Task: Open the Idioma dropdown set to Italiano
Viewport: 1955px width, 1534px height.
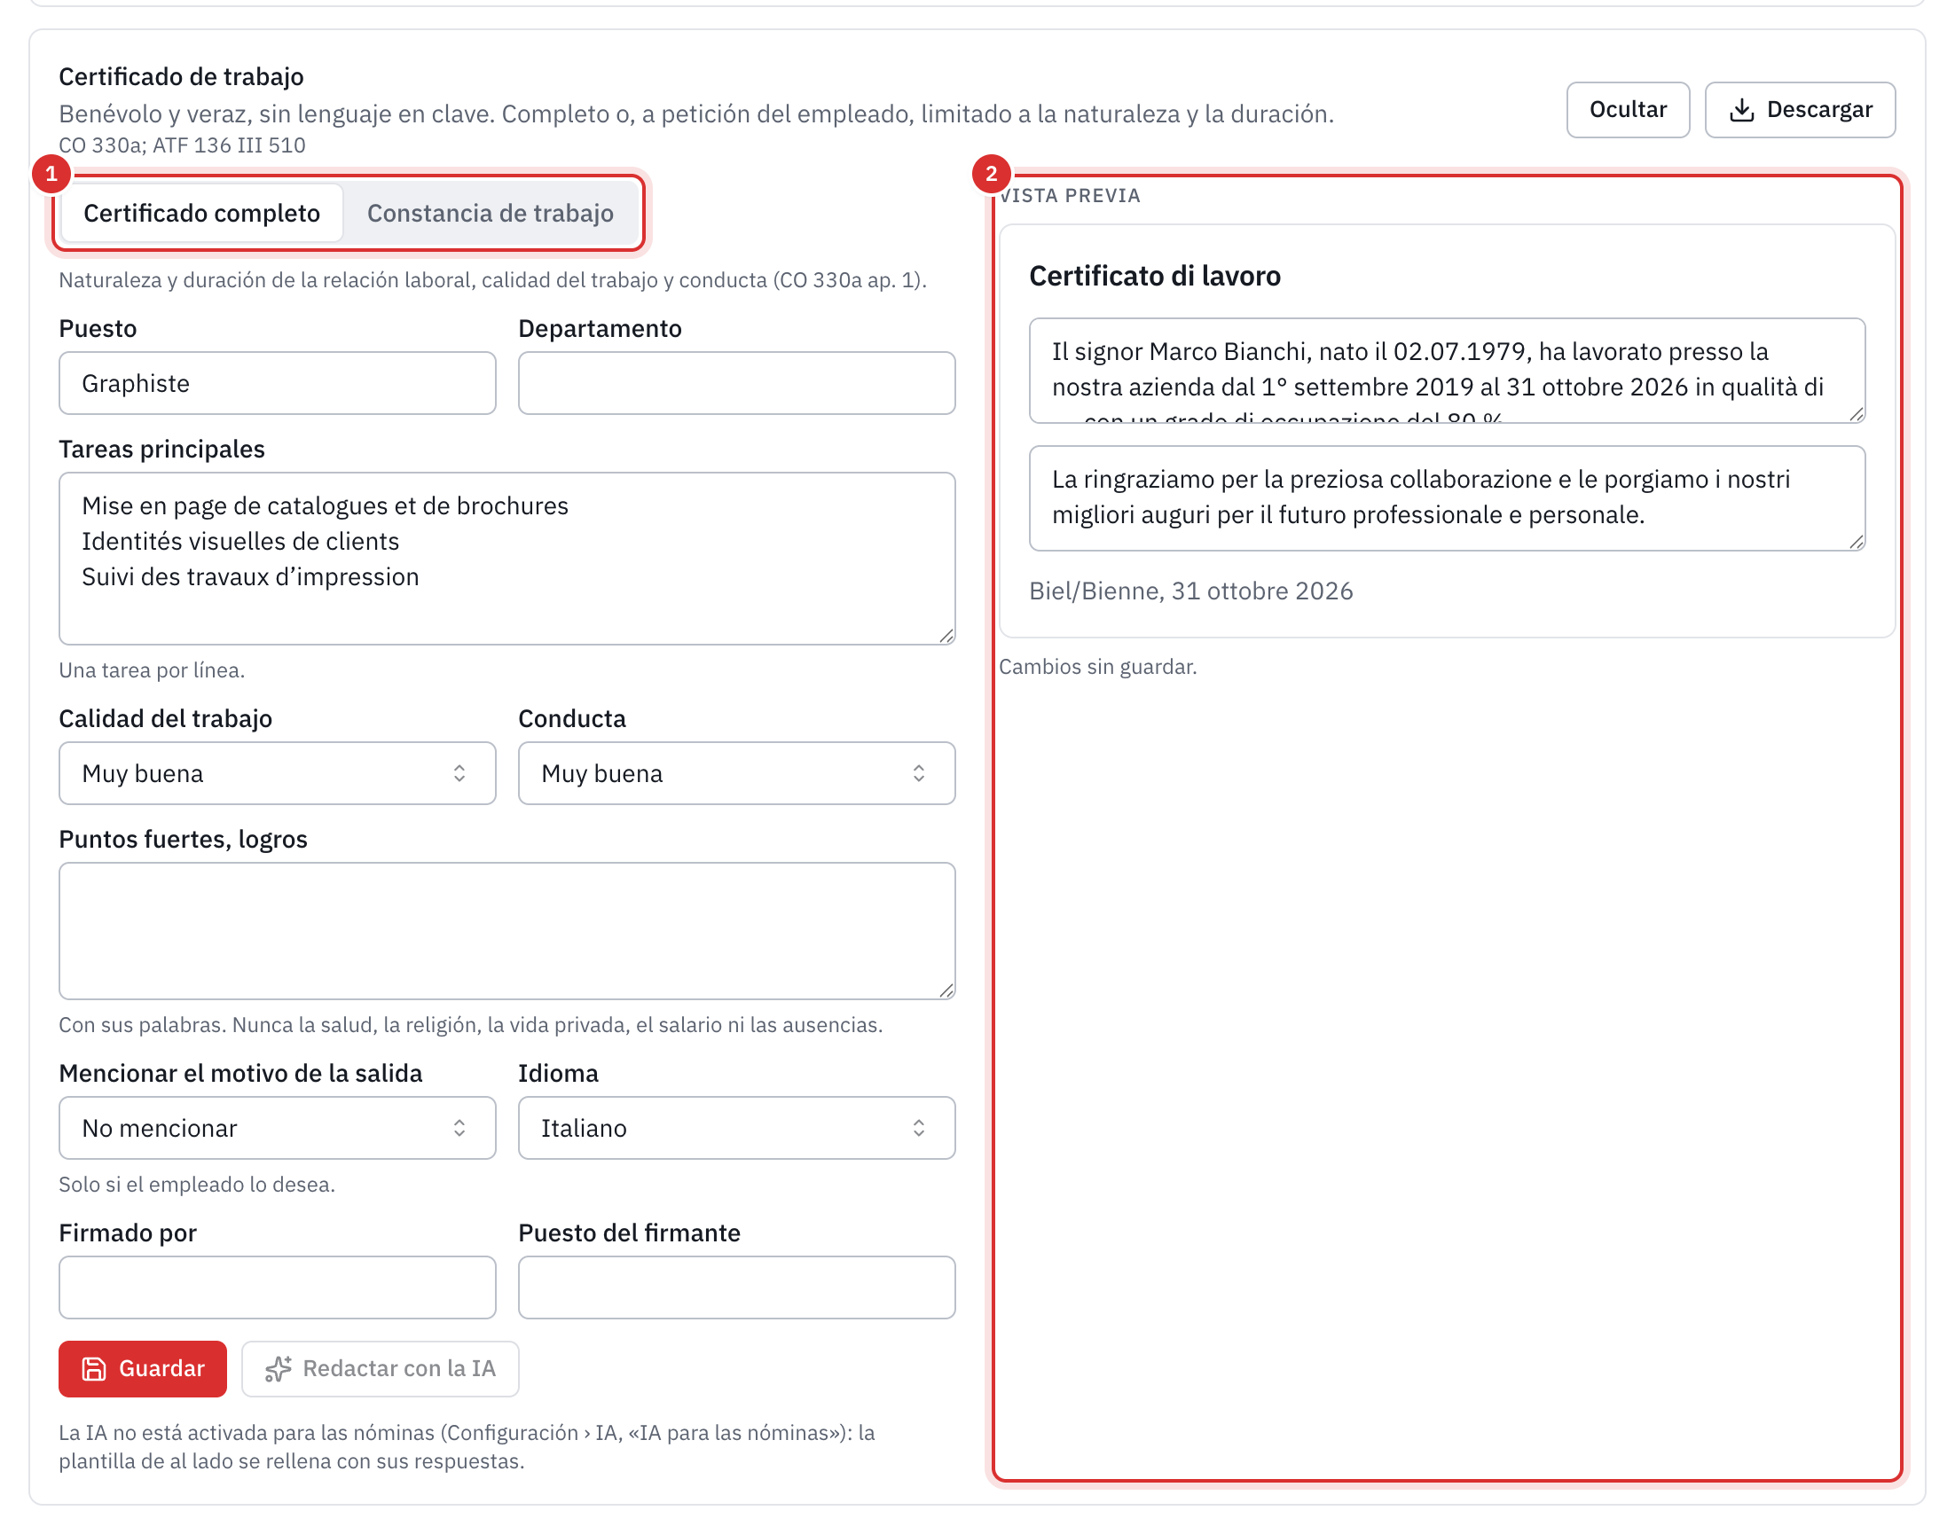Action: pos(736,1127)
